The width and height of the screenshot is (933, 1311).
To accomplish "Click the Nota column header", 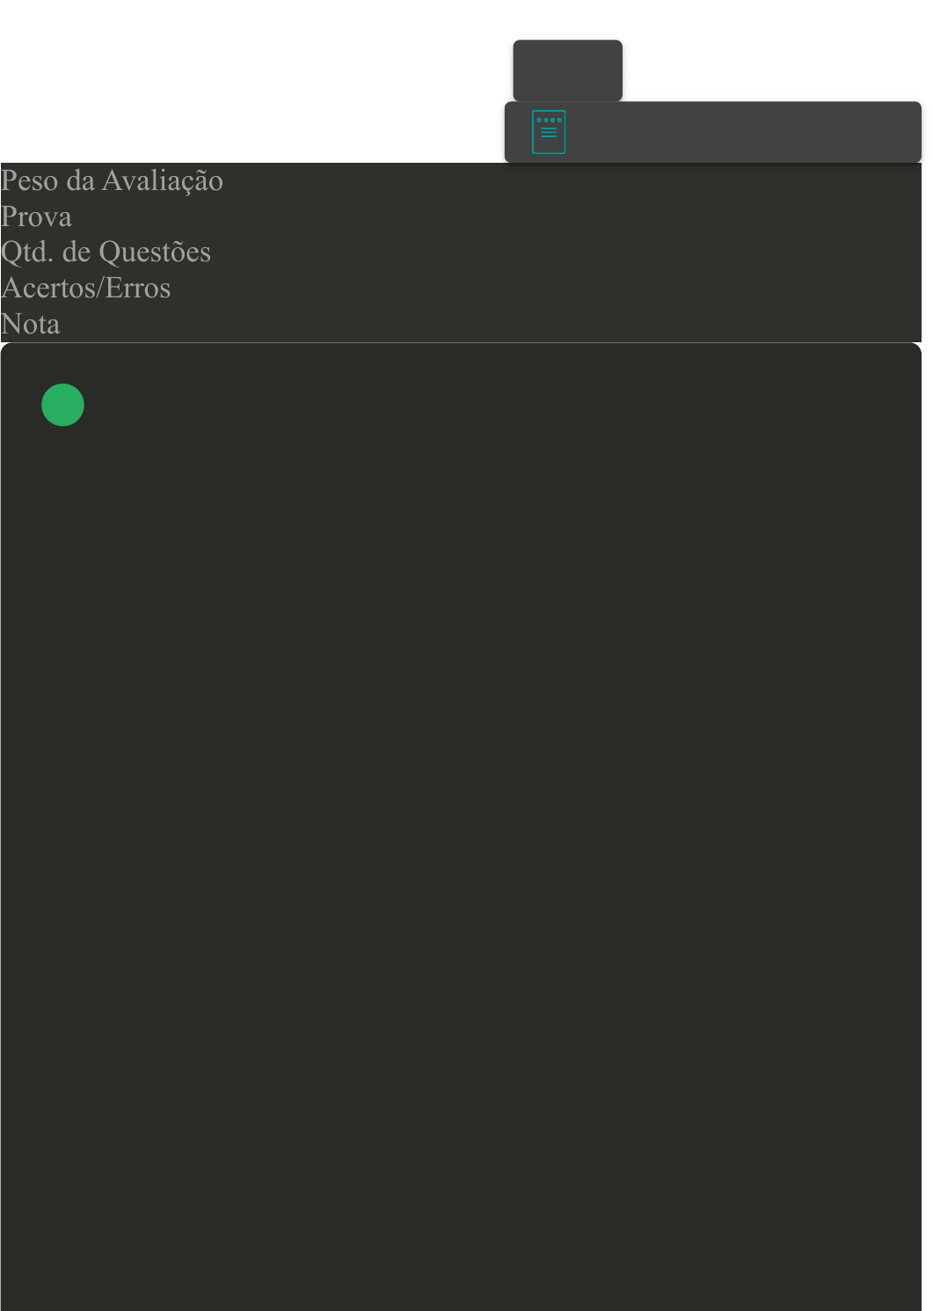I will 31,324.
